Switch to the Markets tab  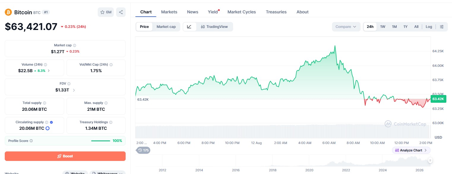coord(169,12)
